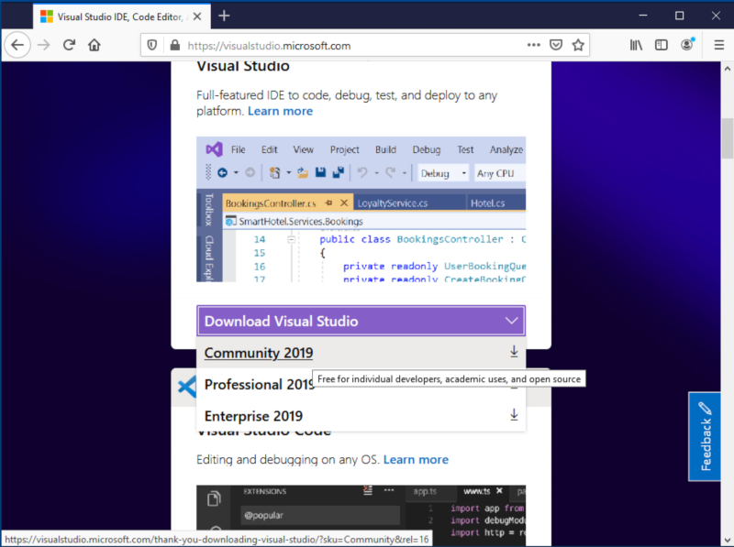The width and height of the screenshot is (734, 547).
Task: Click scrollbar up arrow
Action: (727, 69)
